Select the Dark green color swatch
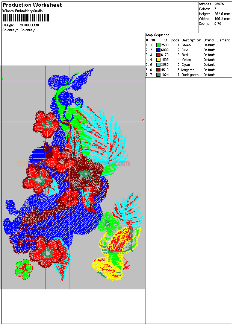 (159, 75)
